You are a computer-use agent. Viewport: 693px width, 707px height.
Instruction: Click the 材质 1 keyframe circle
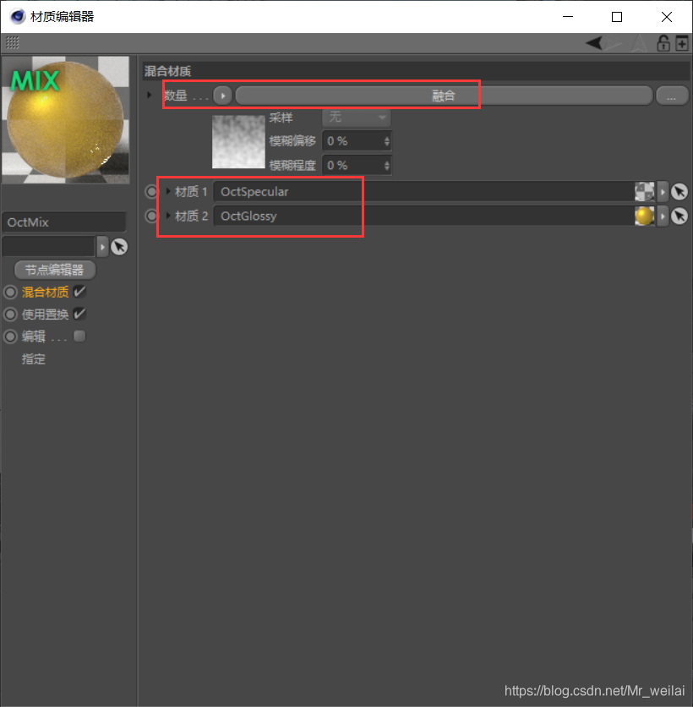point(152,192)
